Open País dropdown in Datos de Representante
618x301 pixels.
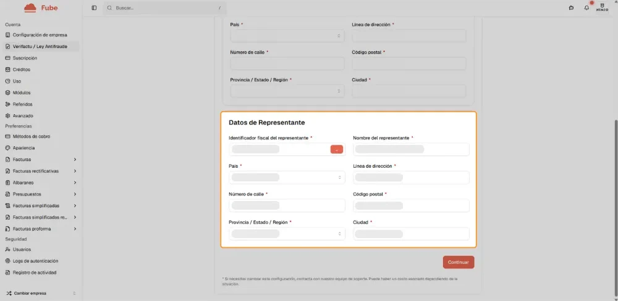pos(287,178)
